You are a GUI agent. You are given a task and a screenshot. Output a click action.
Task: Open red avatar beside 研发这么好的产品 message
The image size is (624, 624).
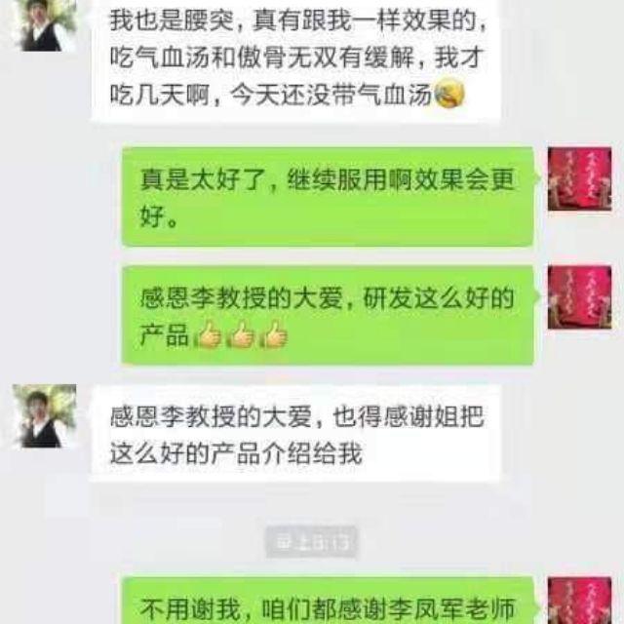click(579, 297)
